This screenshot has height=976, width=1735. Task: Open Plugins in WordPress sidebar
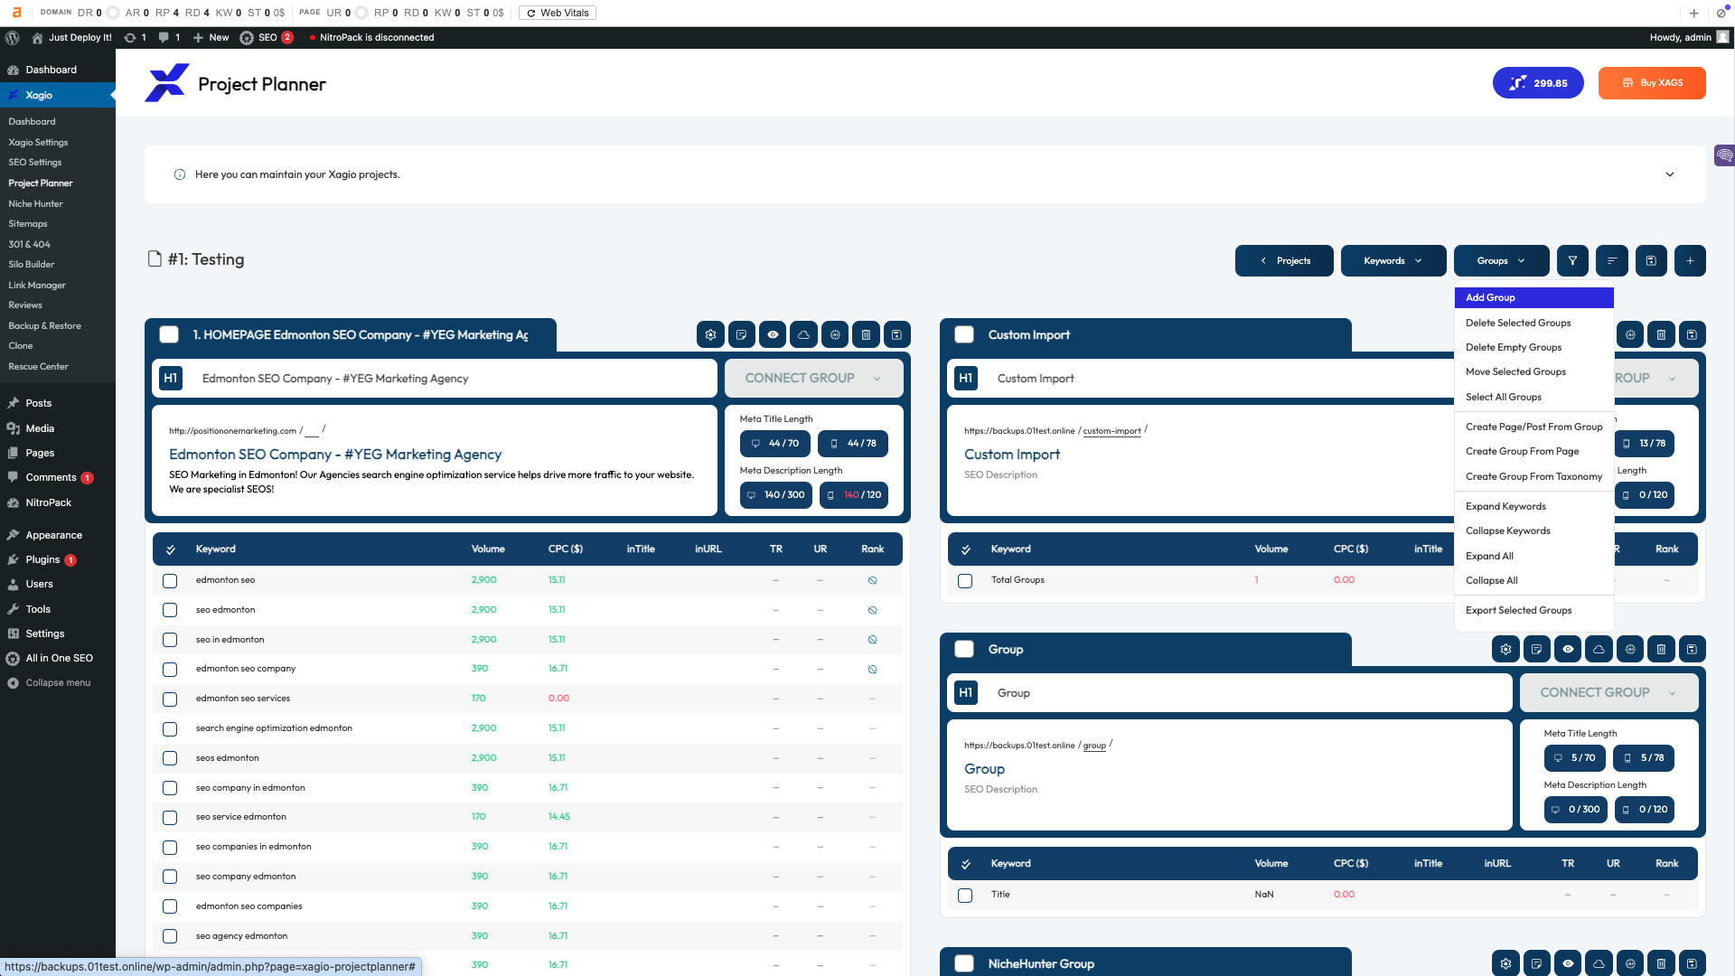[42, 560]
